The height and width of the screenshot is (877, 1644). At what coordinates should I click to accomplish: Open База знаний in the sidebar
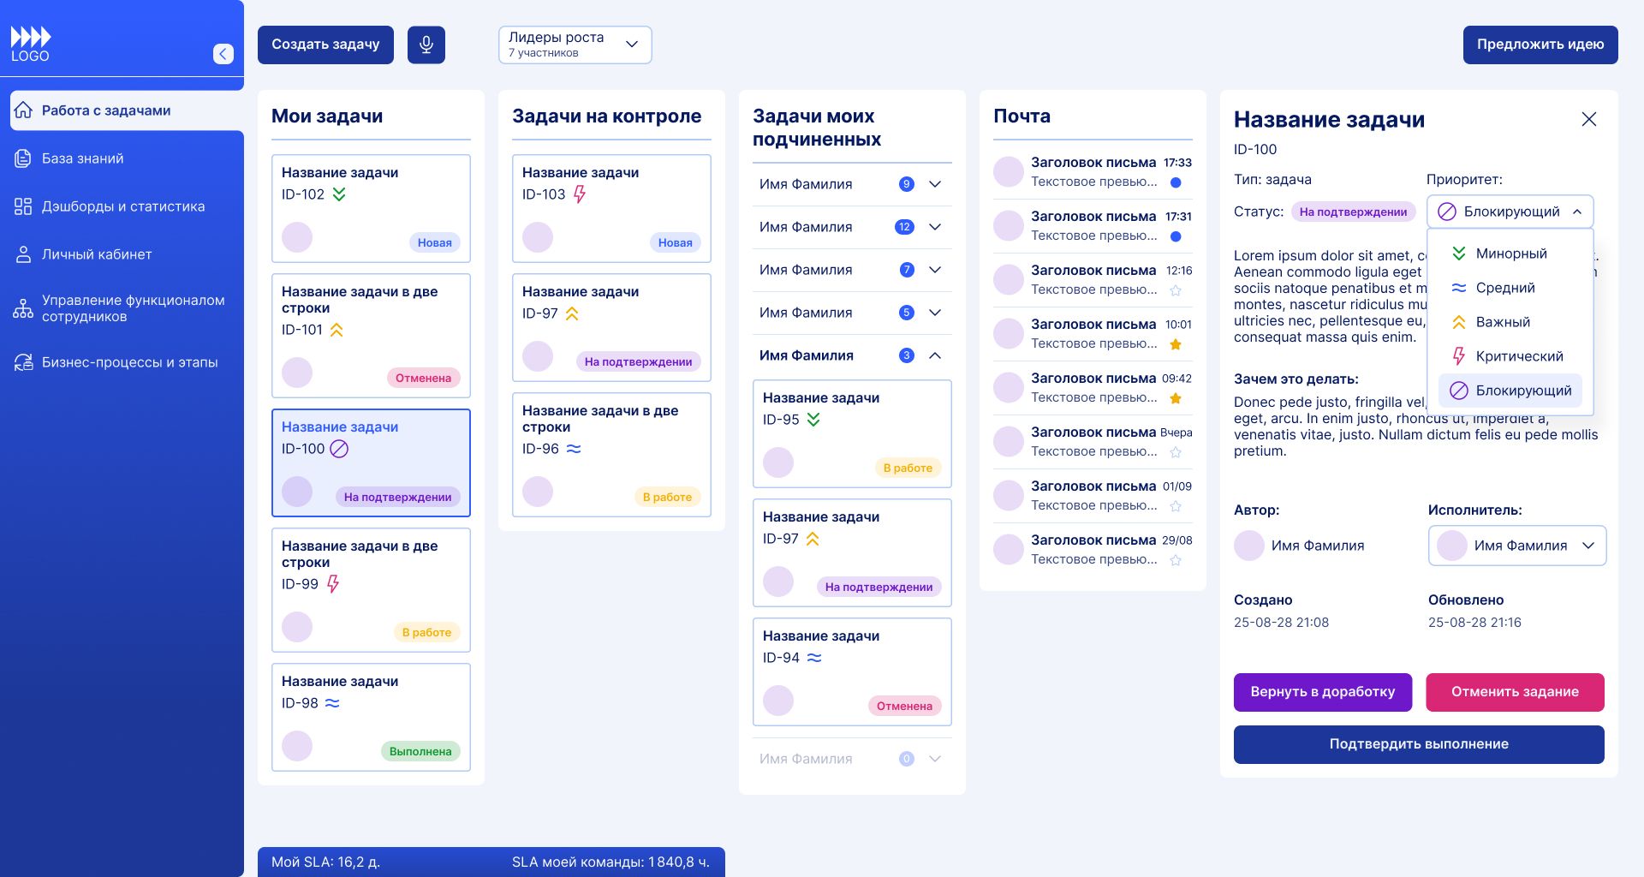tap(82, 158)
